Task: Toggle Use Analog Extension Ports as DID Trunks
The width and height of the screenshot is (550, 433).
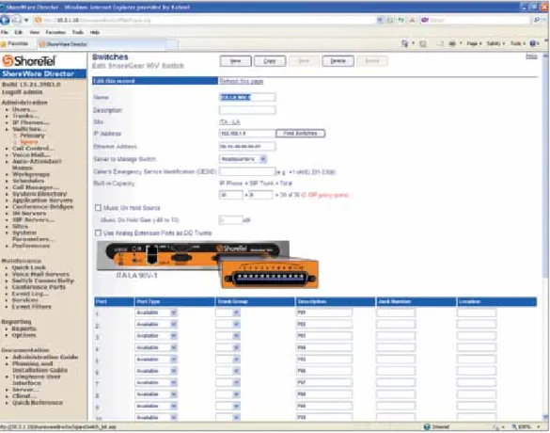Action: (x=98, y=233)
